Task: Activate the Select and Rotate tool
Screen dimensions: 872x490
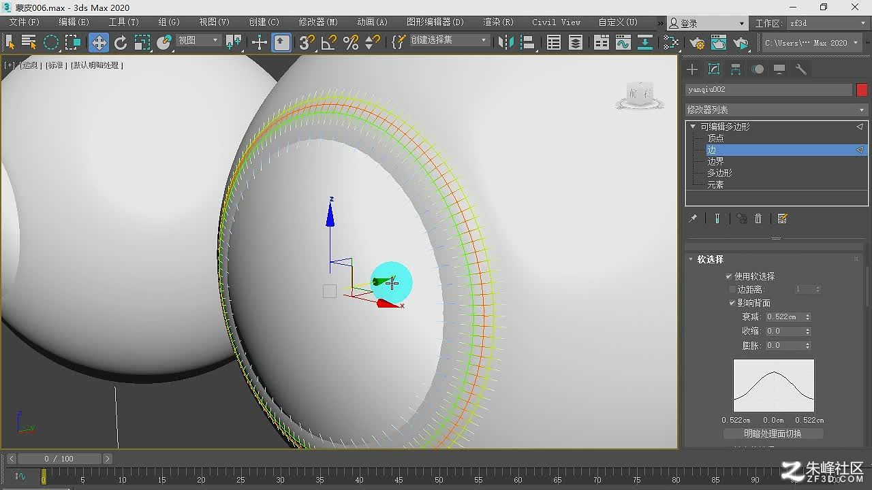Action: pos(121,42)
